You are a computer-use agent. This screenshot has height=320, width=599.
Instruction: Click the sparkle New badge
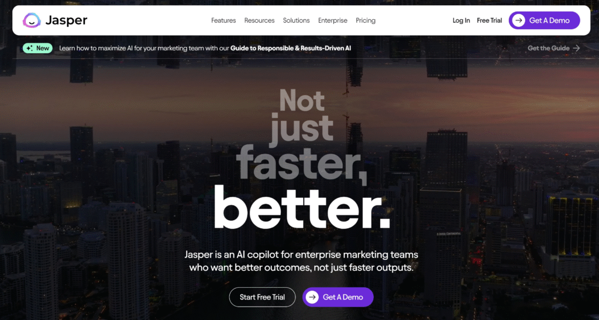(x=38, y=48)
